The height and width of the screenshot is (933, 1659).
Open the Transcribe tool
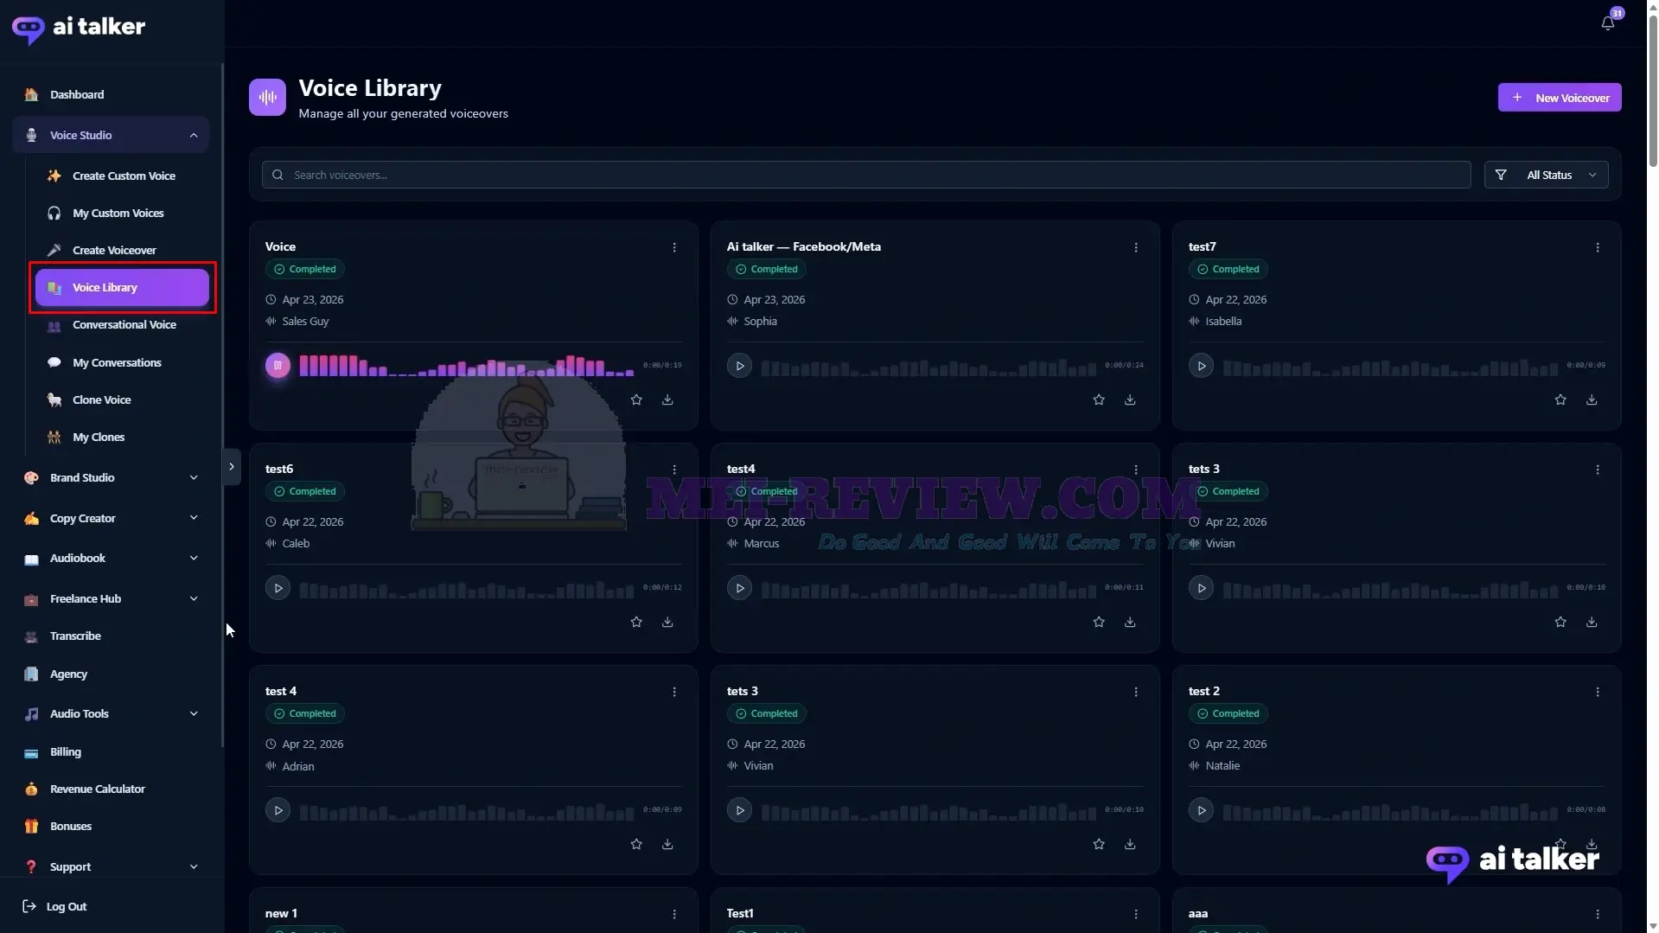pos(111,636)
